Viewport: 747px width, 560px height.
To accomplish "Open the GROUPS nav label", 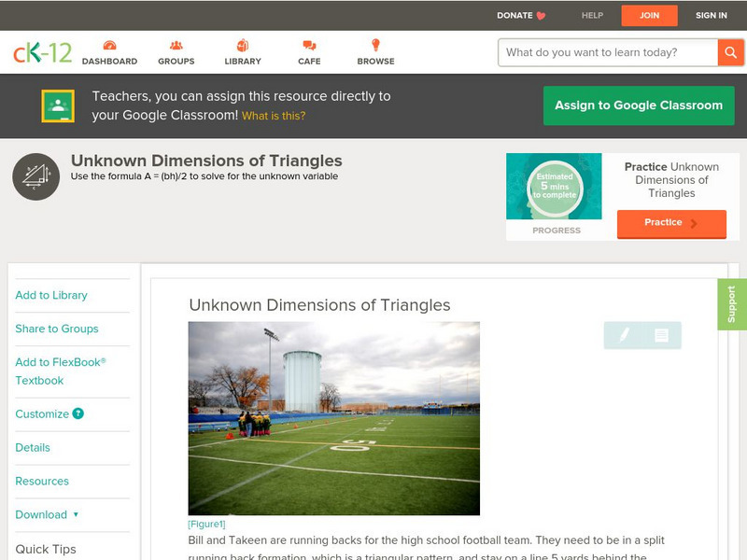I will pos(176,62).
